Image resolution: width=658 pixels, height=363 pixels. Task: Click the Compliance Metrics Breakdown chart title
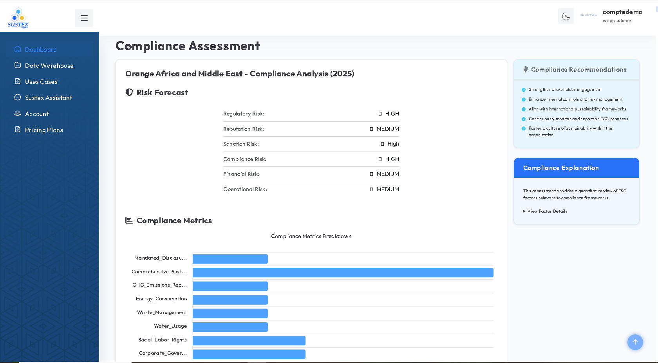311,236
